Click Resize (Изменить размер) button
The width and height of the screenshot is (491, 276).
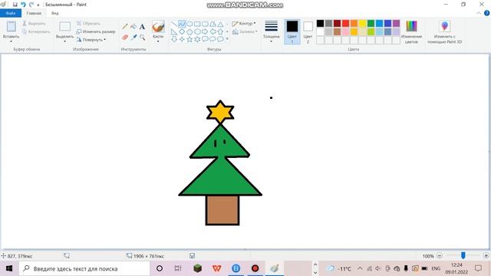point(96,31)
